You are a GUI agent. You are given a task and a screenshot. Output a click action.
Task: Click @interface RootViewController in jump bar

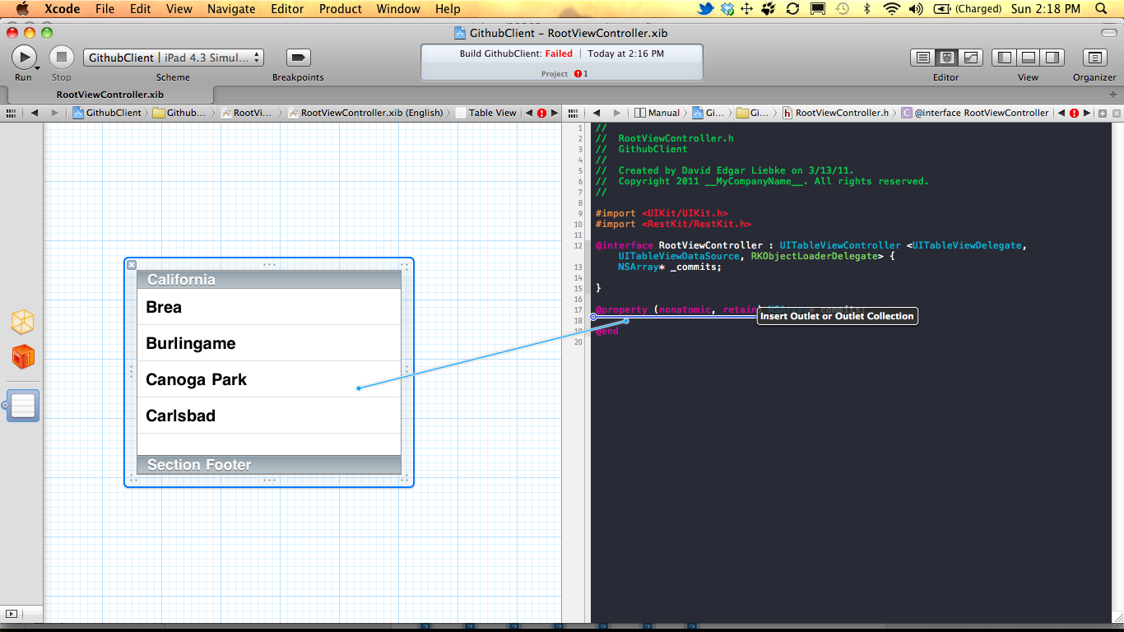tap(975, 113)
